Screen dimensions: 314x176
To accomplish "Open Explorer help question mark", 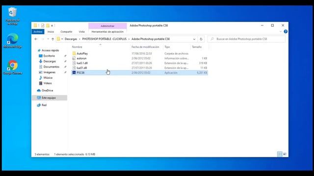I will pyautogui.click(x=286, y=31).
